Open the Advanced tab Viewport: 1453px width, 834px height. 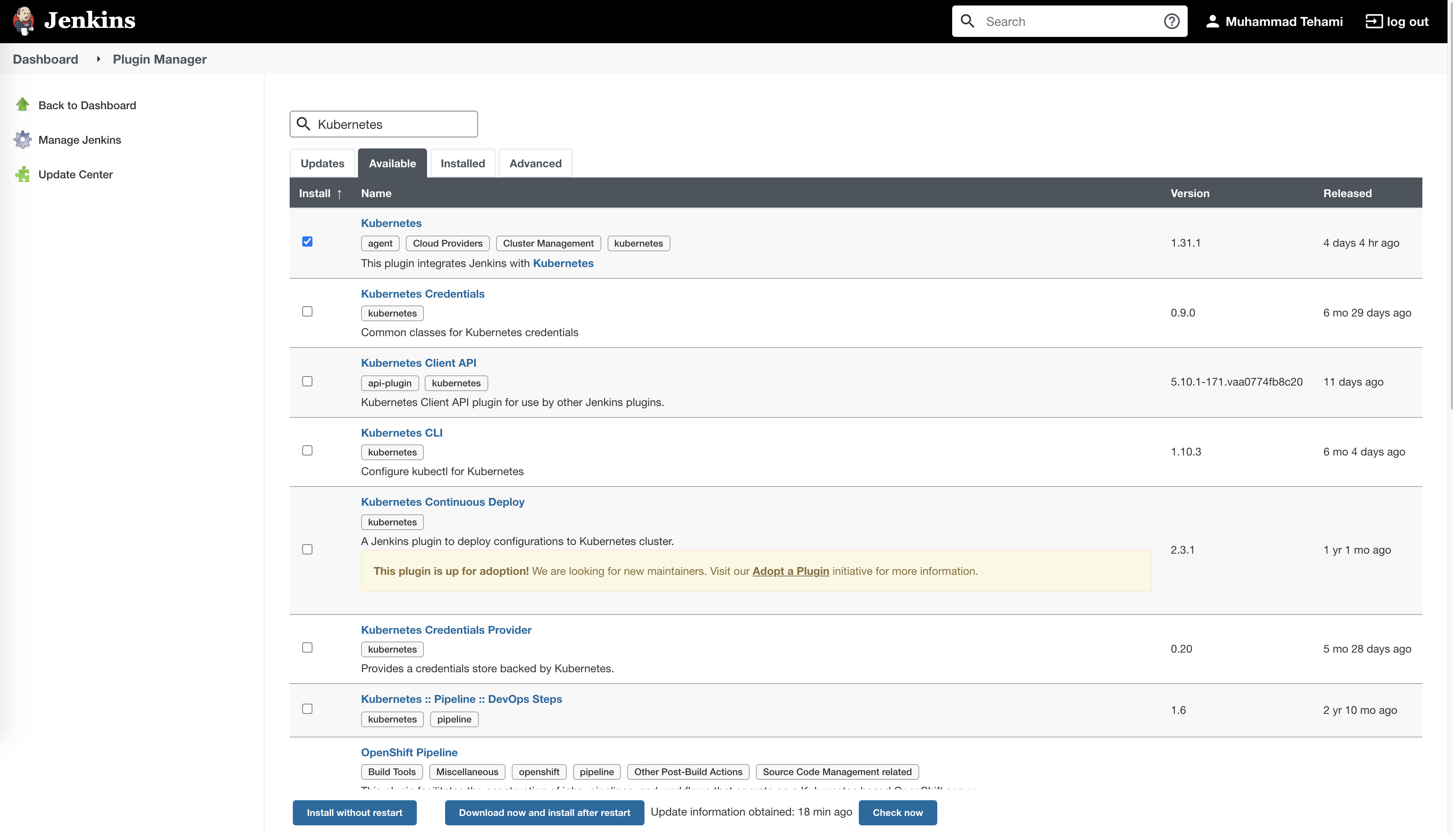535,163
